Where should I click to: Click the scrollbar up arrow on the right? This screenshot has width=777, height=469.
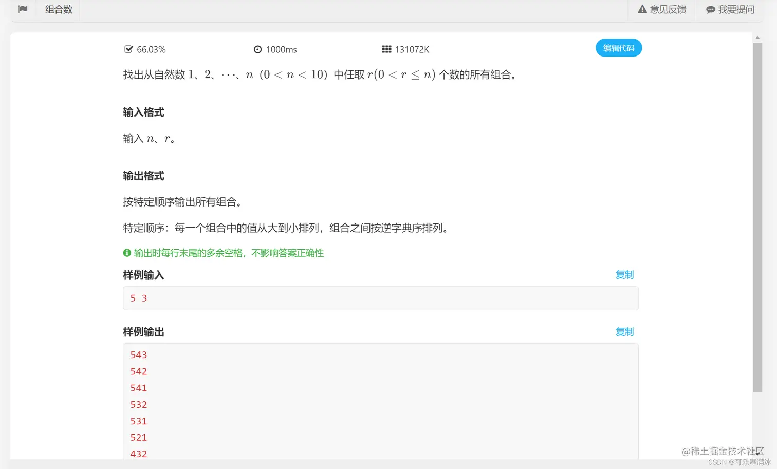coord(757,37)
